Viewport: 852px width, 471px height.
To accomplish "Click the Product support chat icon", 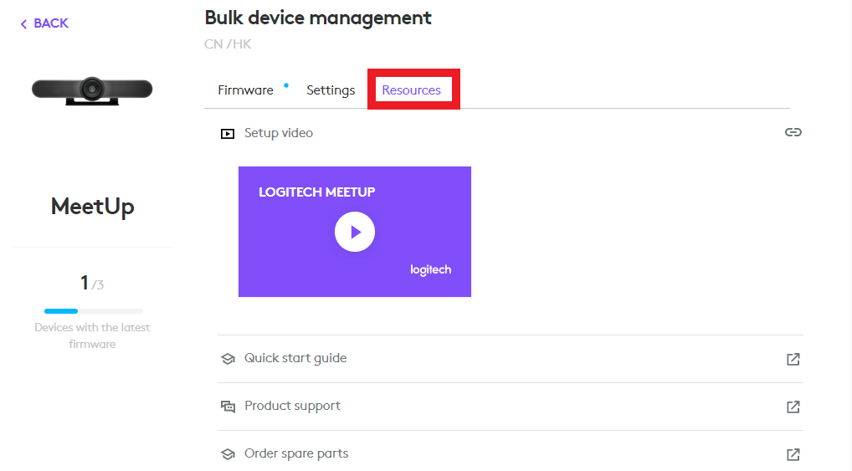I will point(228,407).
